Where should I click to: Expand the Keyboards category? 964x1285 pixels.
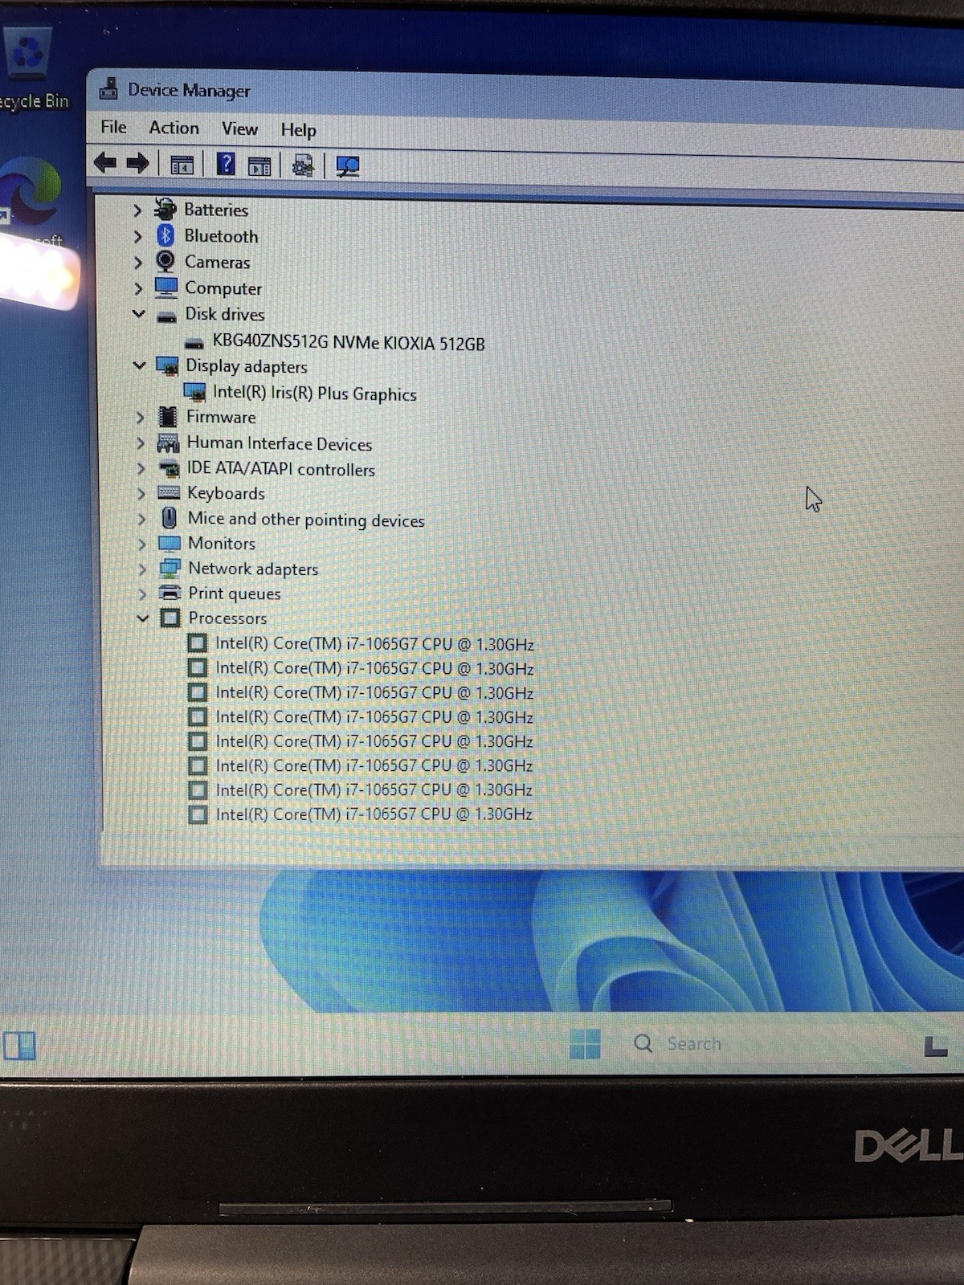coord(141,493)
